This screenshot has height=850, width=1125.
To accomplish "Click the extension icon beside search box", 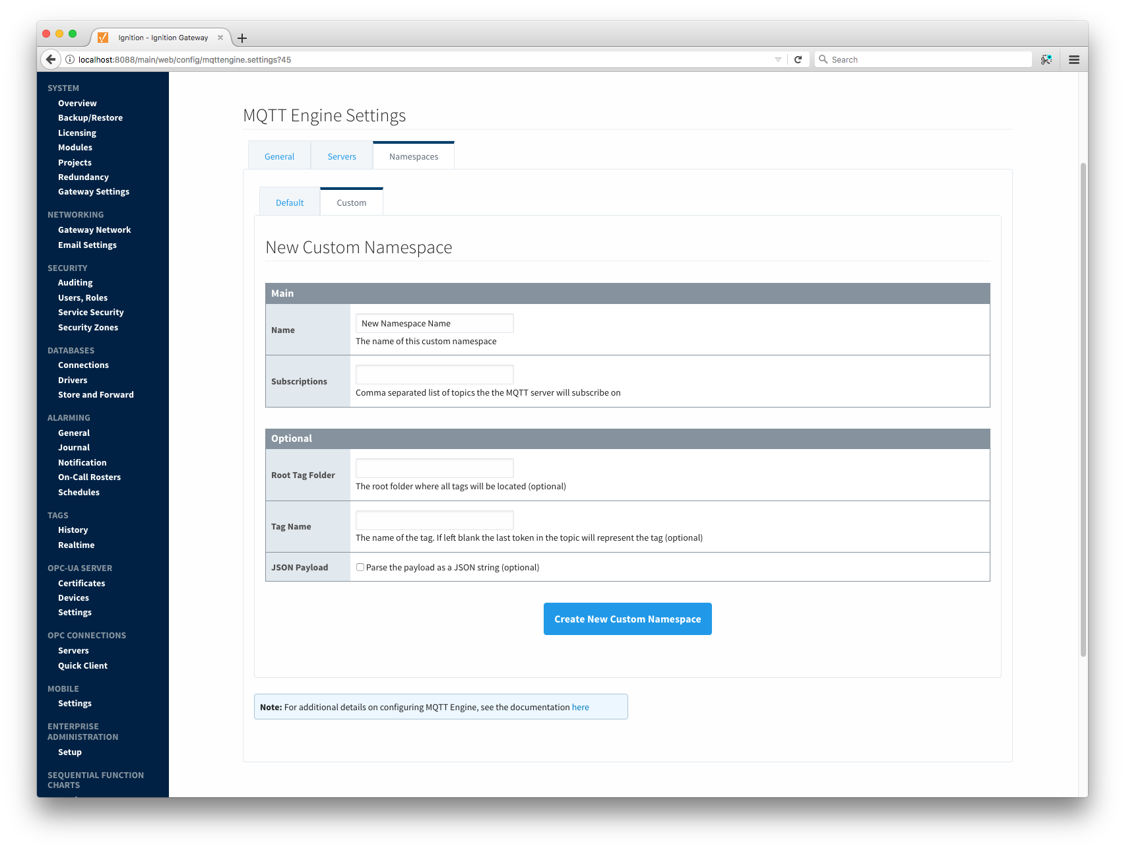I will 1046,59.
